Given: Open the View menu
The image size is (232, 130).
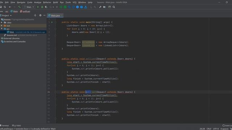Looking at the screenshot, I should [13, 3].
